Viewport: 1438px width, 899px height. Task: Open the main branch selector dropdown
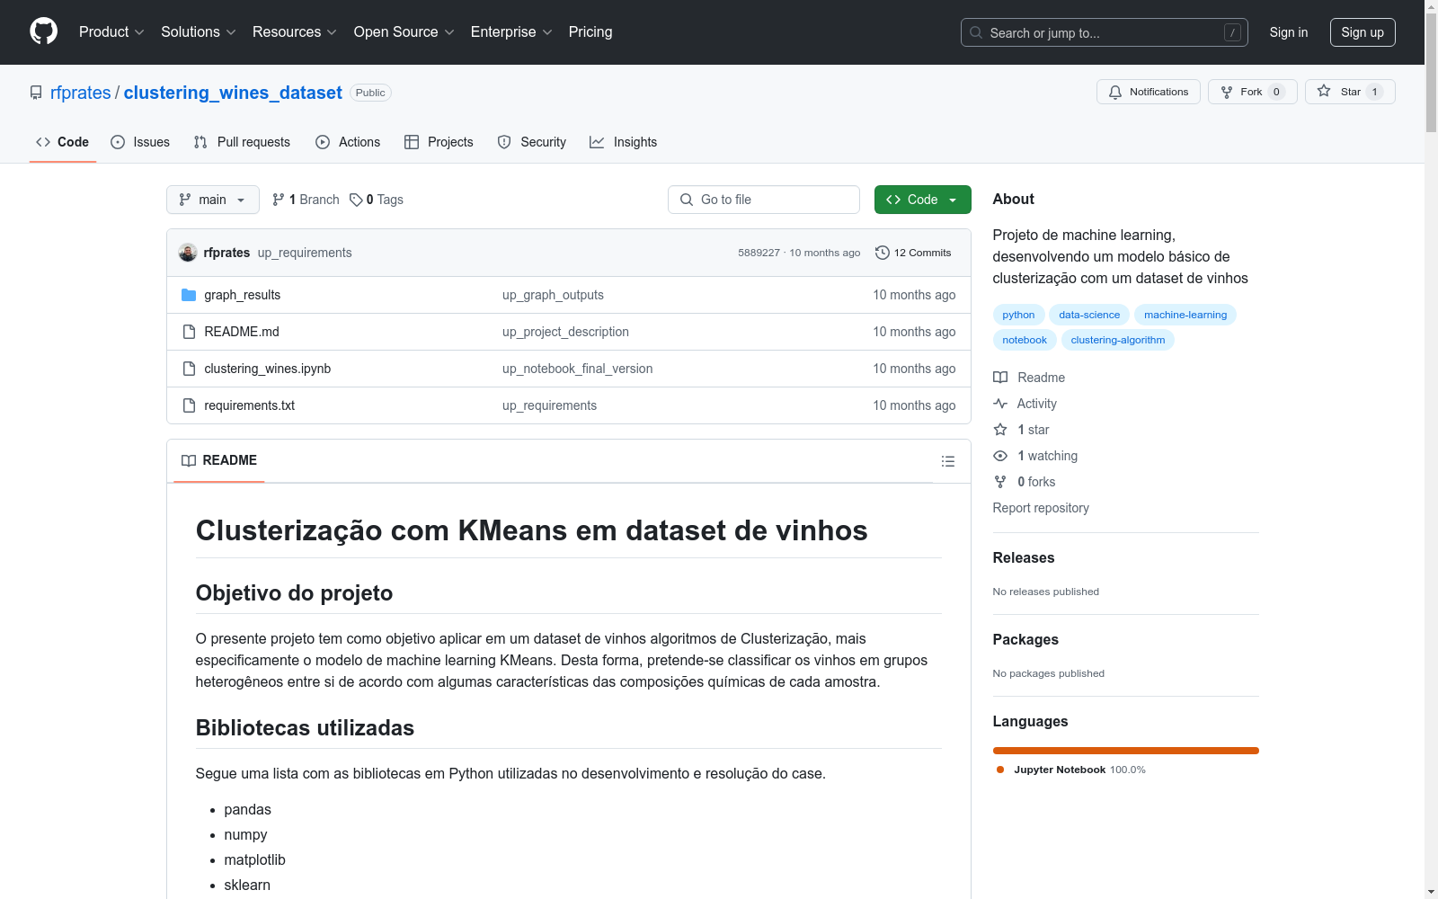tap(213, 200)
